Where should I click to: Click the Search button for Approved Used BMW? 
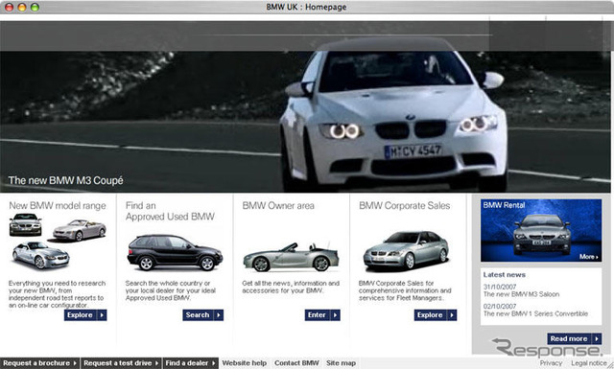click(202, 315)
